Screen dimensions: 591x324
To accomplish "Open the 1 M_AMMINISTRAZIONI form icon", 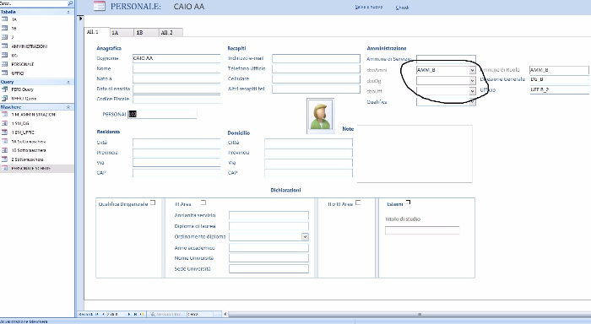I will [4, 114].
